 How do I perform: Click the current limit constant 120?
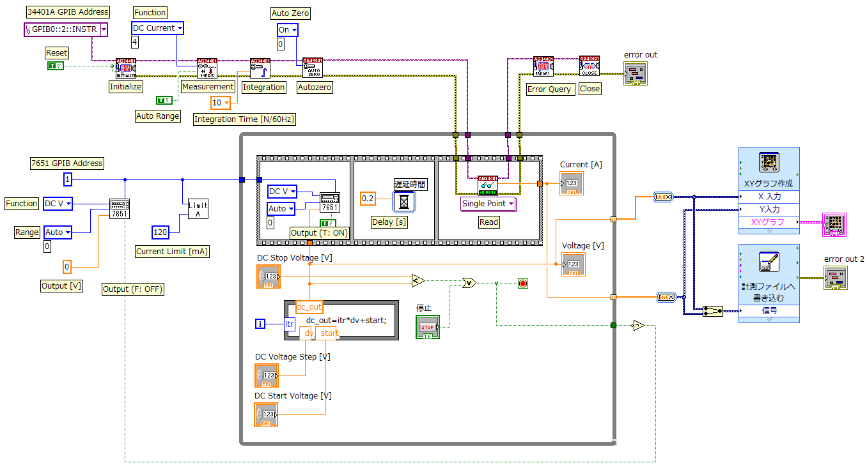160,232
